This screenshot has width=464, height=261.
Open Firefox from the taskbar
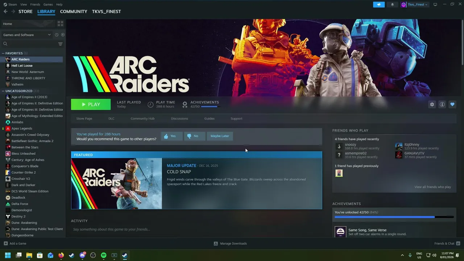tap(61, 255)
